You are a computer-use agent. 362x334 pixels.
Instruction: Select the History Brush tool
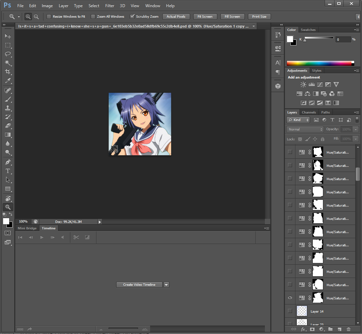pos(7,117)
